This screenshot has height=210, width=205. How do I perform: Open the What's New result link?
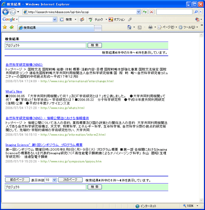point(14,92)
